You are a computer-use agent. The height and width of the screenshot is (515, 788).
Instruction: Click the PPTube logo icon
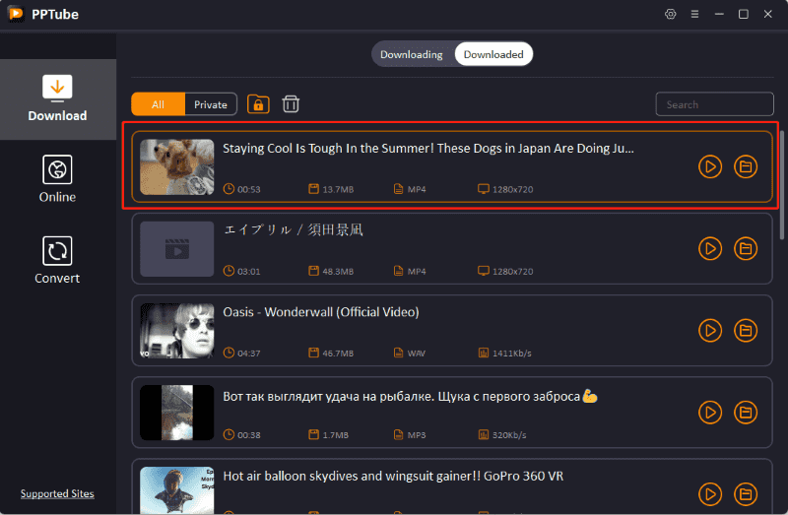pos(16,14)
